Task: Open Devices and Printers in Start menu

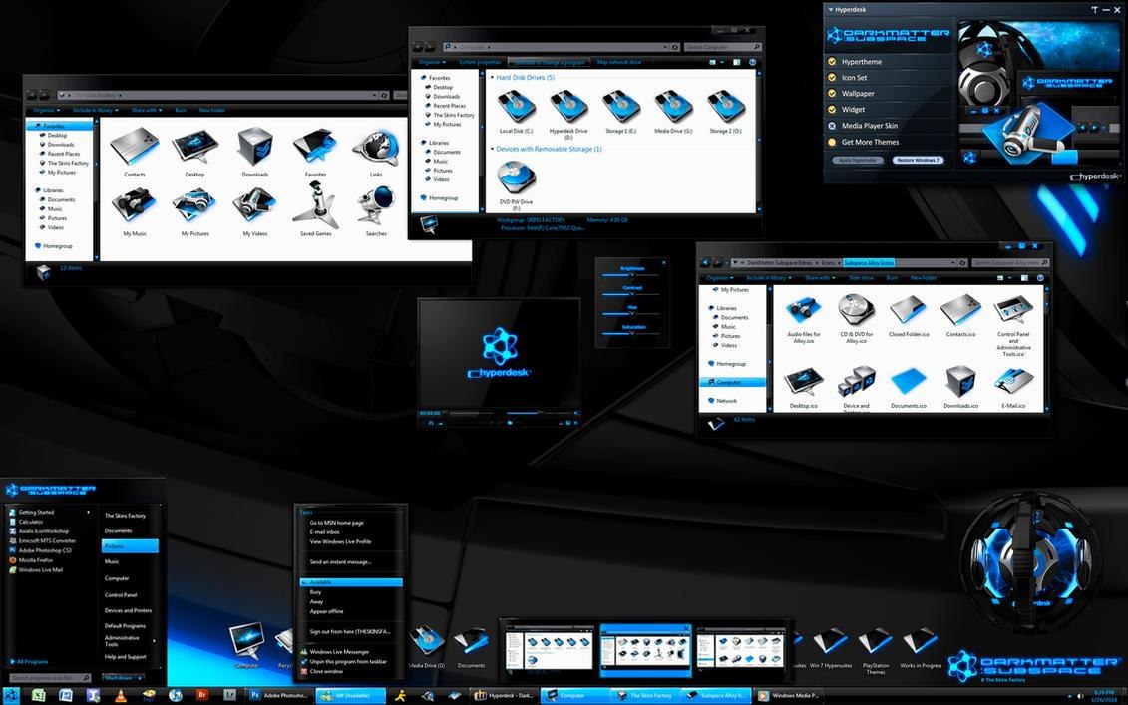Action: click(x=128, y=610)
